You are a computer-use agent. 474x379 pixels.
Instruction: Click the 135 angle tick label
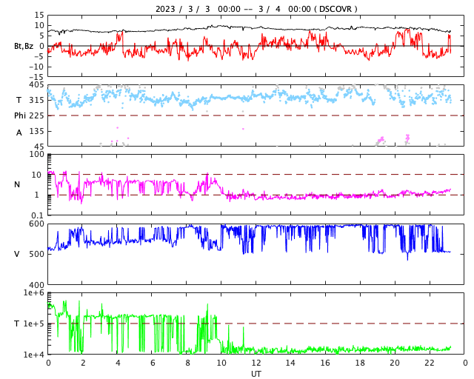(x=36, y=131)
